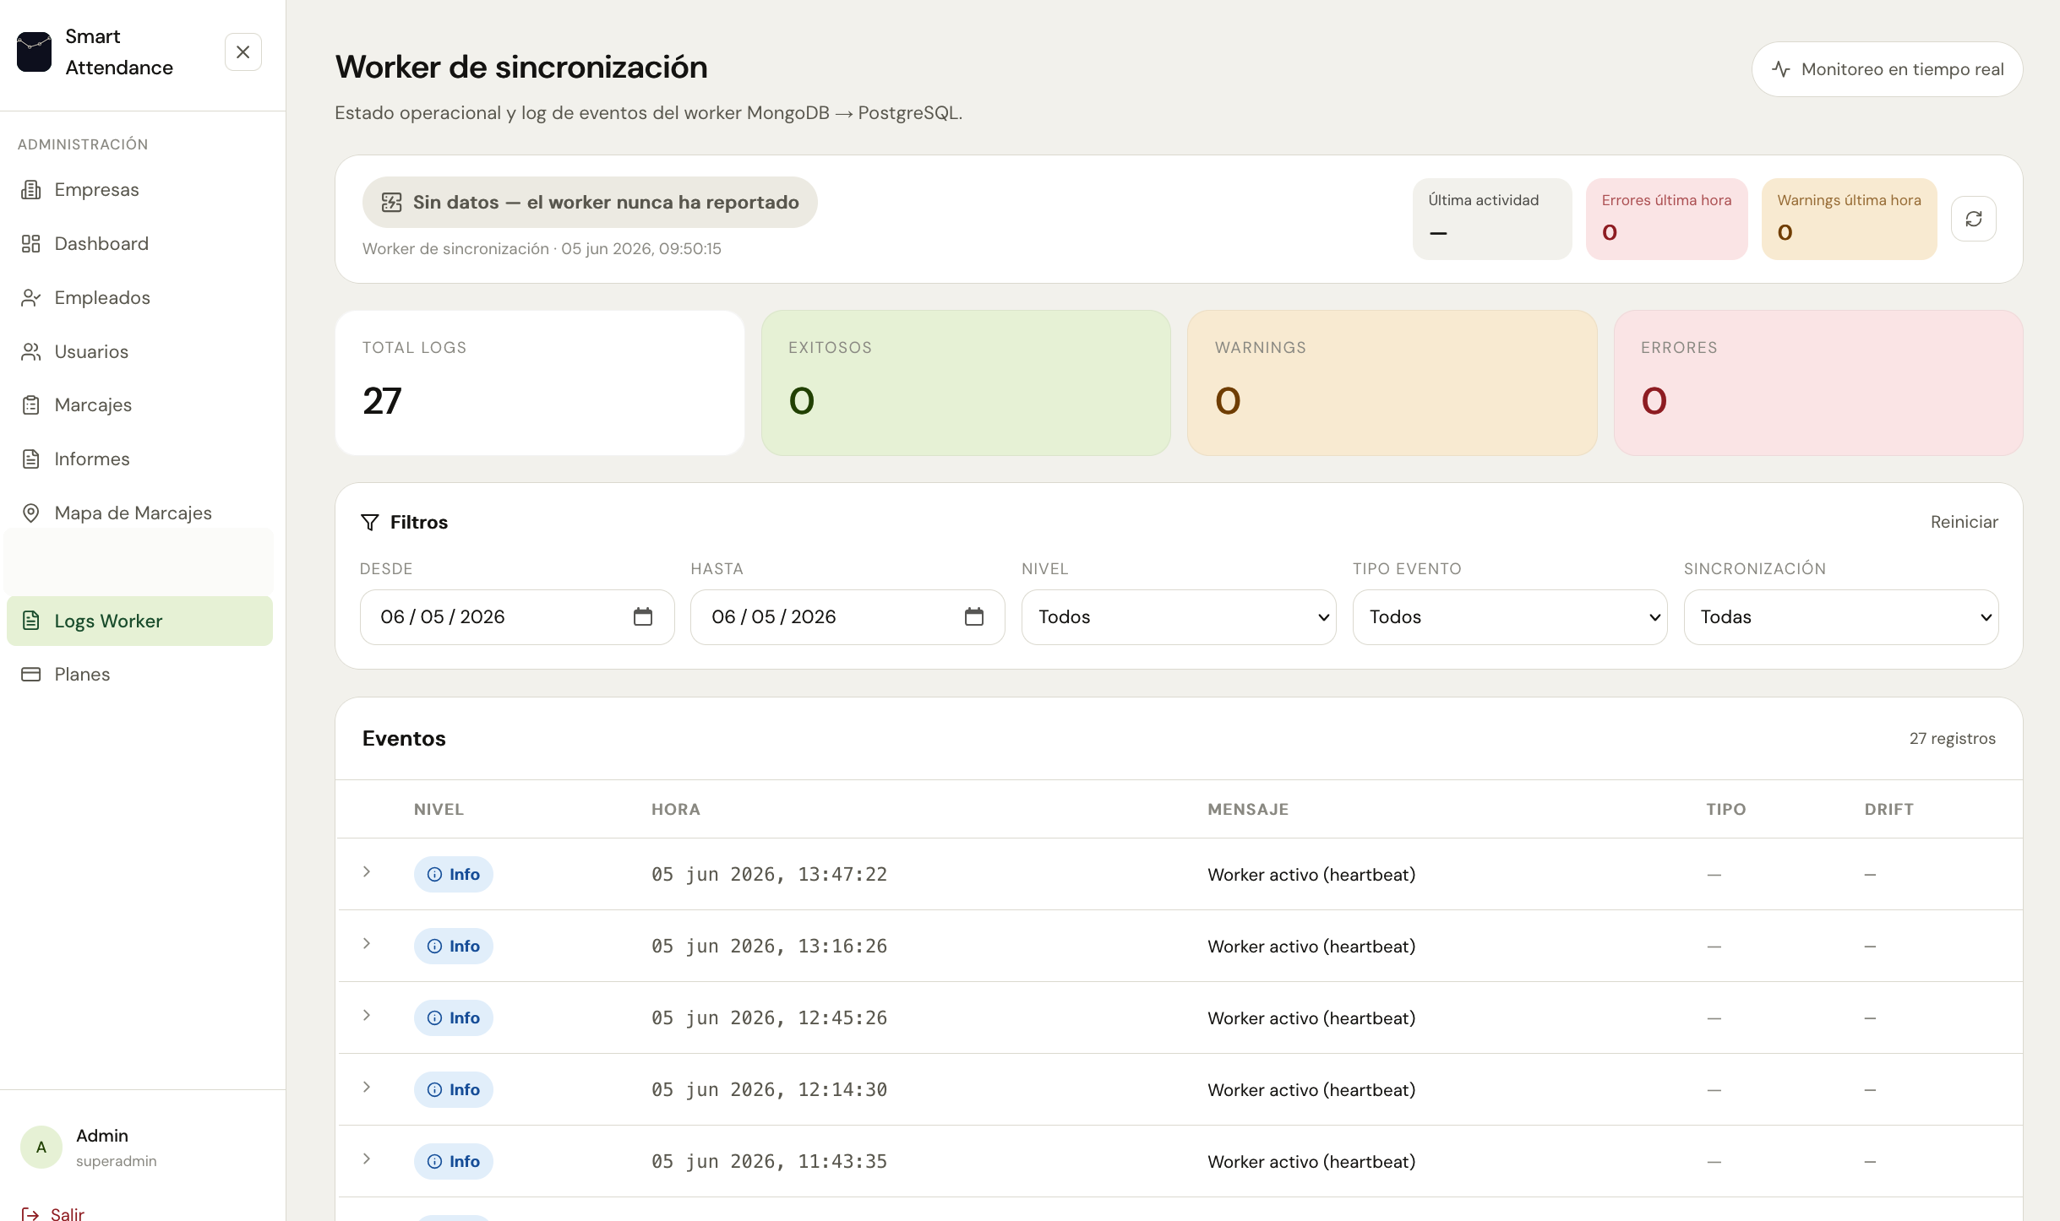Toggle Monitoreo en tiempo real
The height and width of the screenshot is (1221, 2060).
pos(1887,69)
